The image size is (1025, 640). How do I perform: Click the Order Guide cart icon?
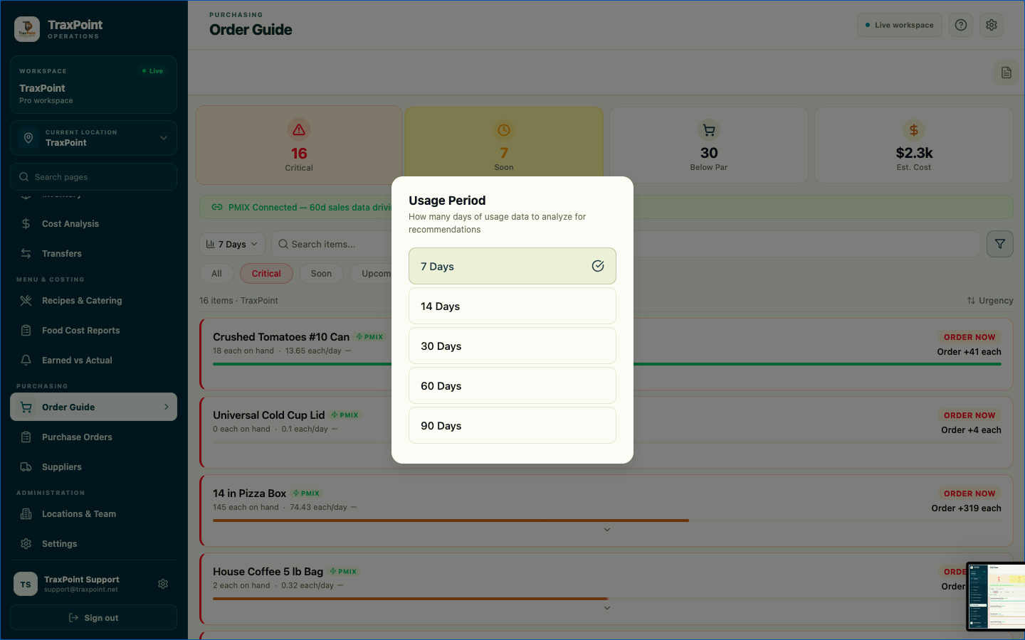pos(26,407)
